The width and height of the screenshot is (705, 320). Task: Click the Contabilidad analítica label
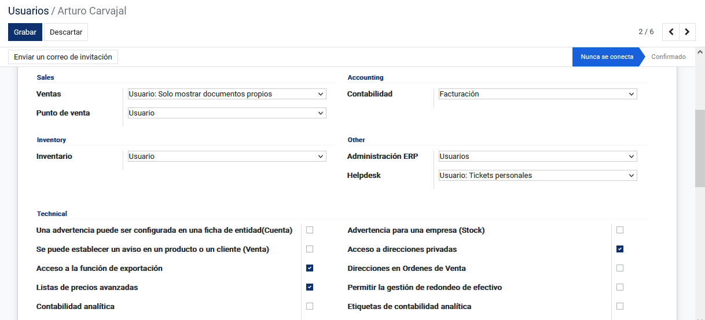pyautogui.click(x=75, y=306)
